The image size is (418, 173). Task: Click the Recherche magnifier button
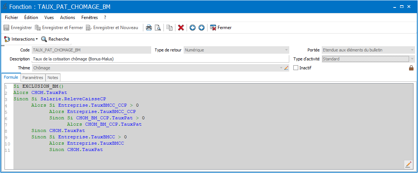tap(55, 39)
